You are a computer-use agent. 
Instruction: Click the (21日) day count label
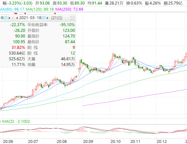click(x=56, y=18)
